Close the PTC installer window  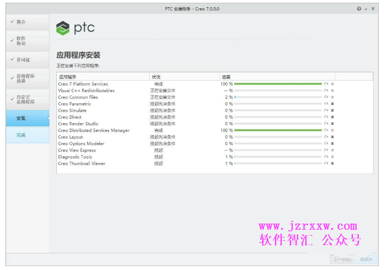(373, 9)
